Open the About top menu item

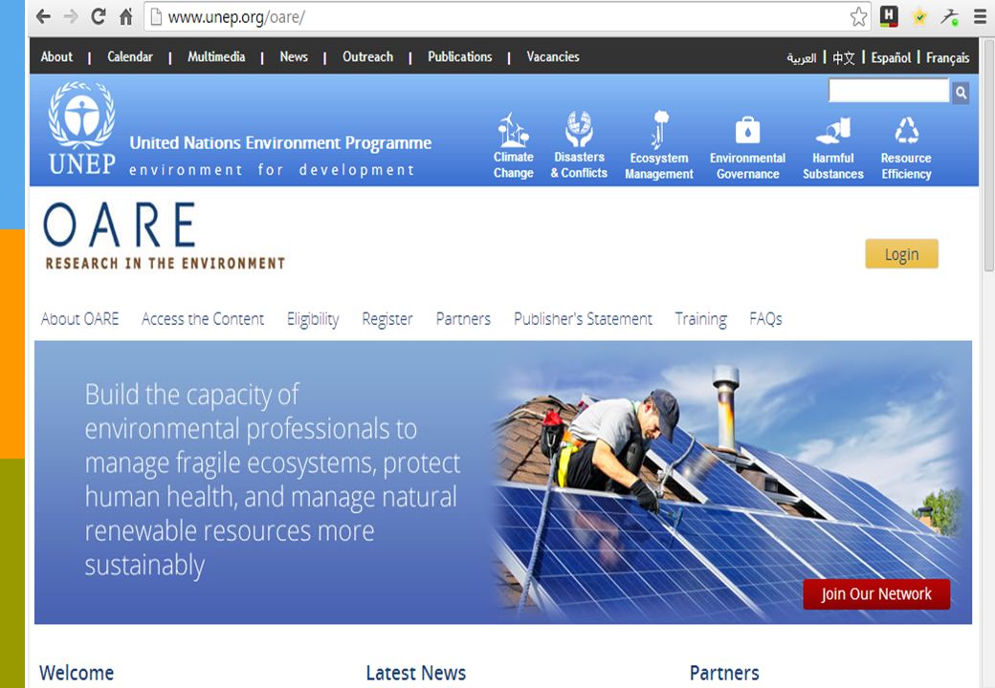coord(56,57)
